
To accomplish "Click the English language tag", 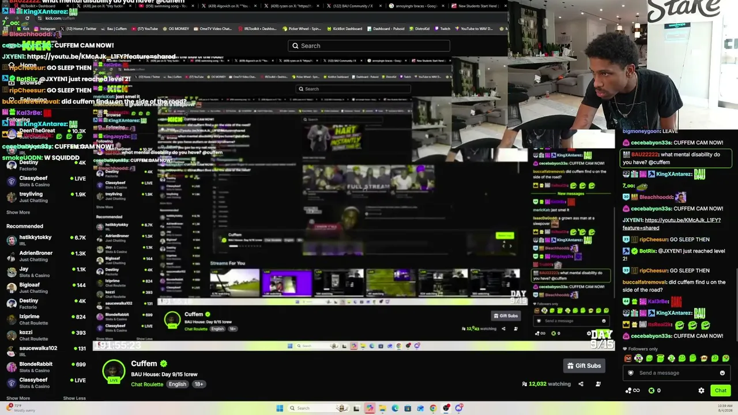I will tap(178, 384).
